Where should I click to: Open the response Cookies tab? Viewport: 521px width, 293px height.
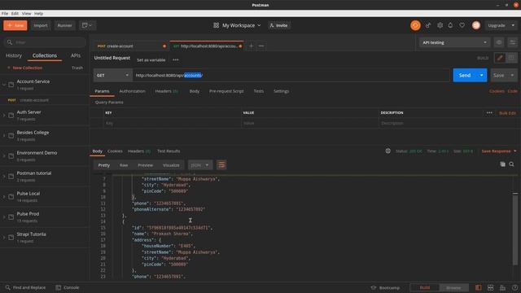coord(115,151)
